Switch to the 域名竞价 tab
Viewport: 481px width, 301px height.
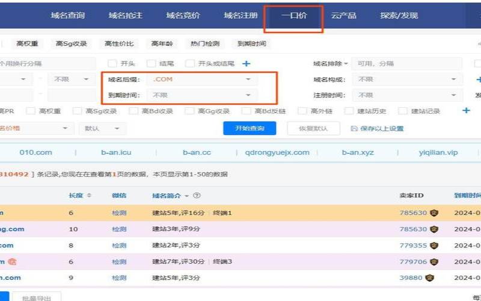tap(183, 16)
